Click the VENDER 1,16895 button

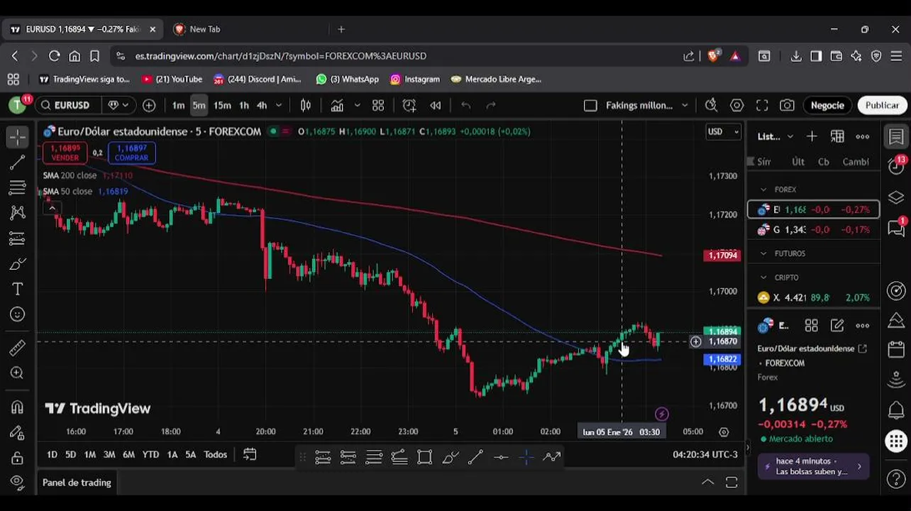point(65,153)
